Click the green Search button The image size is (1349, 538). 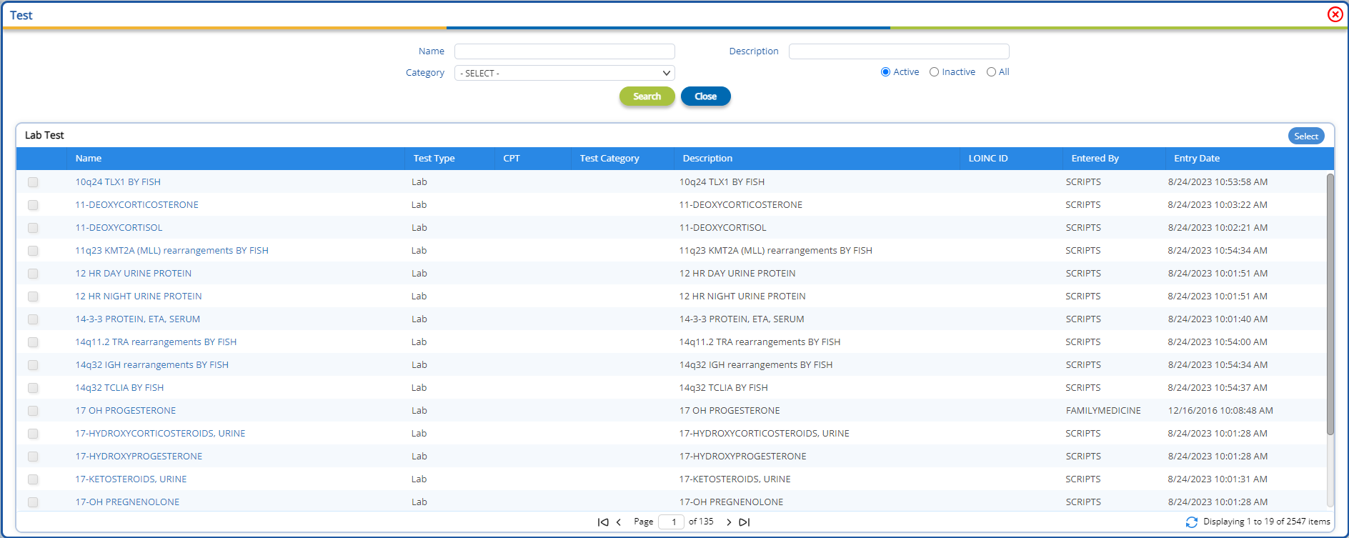(x=647, y=96)
